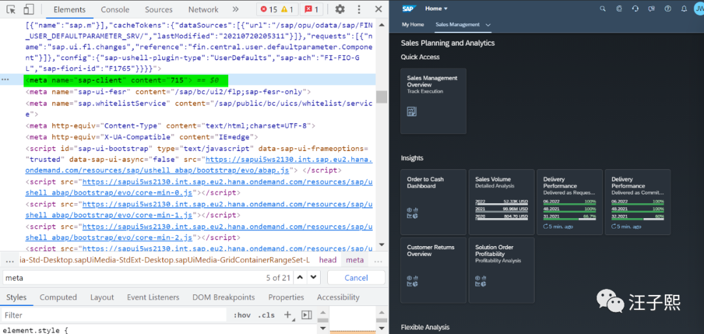Toggle the computed styles sidebar icon
Viewport: 704px width, 334px height.
click(306, 315)
